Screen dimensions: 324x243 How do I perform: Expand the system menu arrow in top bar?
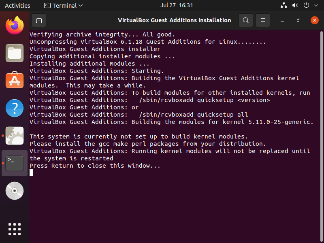pyautogui.click(x=316, y=5)
